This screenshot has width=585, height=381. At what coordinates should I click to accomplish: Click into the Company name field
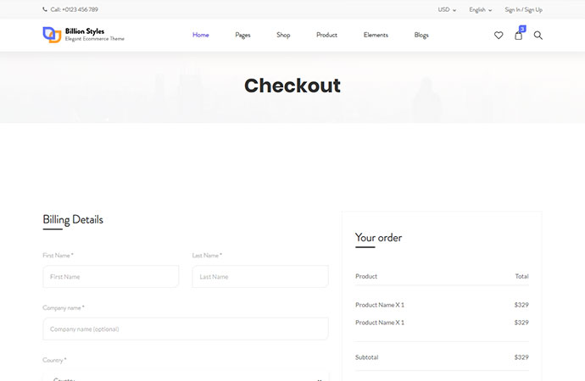coord(185,329)
